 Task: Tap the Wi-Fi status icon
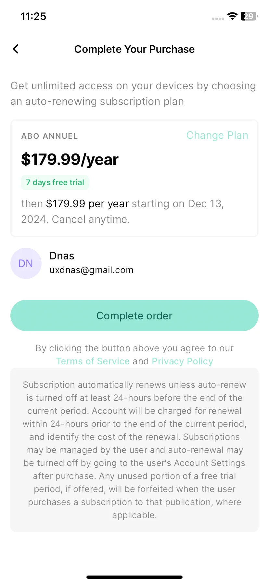[x=232, y=16]
